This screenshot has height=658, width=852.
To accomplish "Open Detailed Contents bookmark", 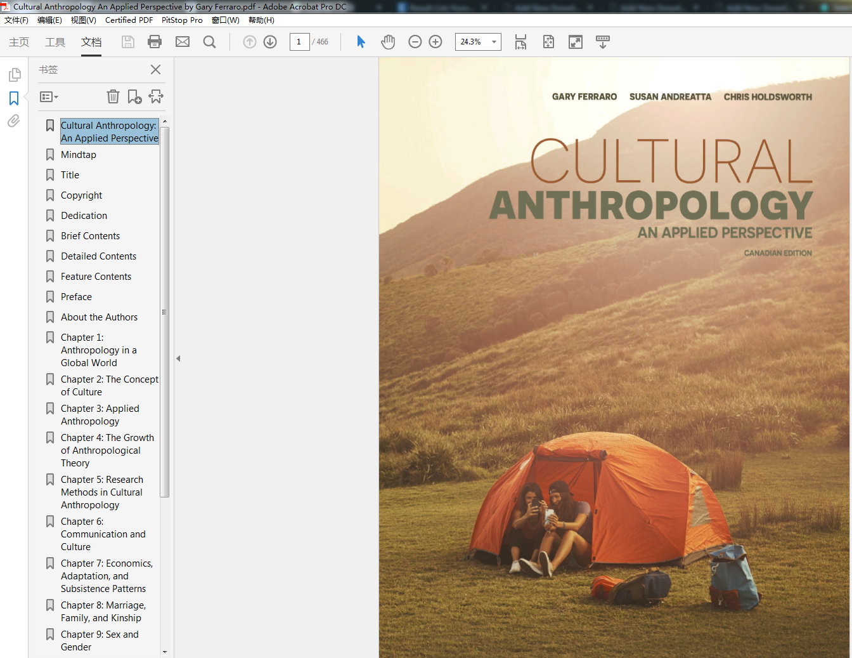I will coord(98,256).
